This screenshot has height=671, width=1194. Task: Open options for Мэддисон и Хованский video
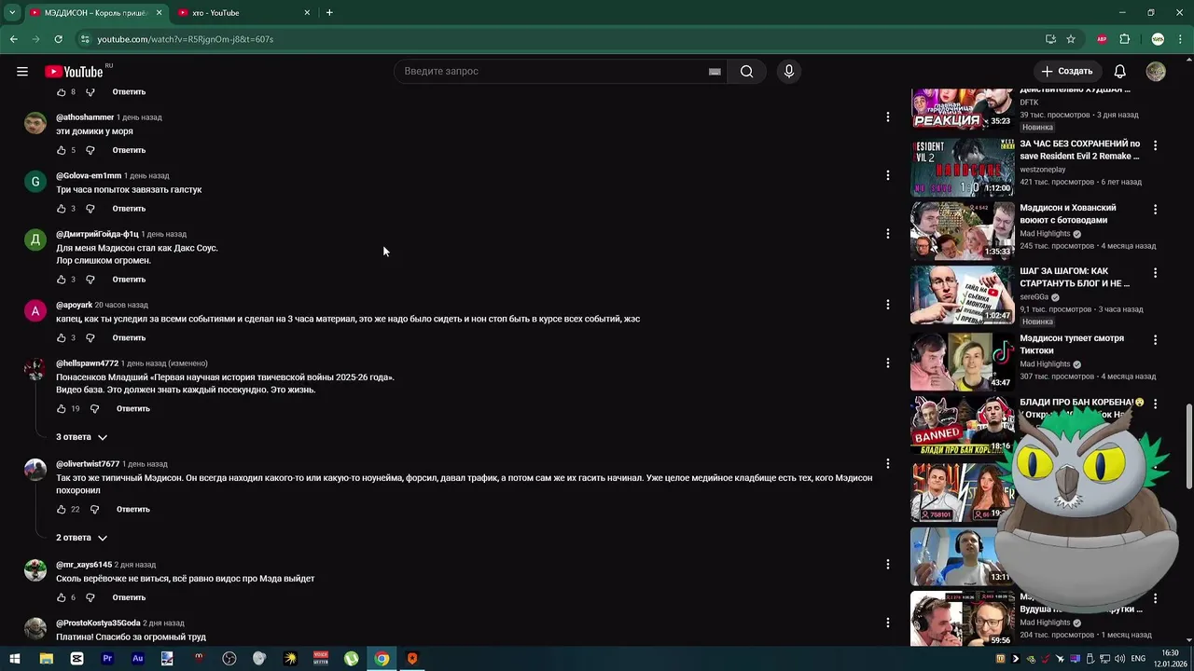(x=1155, y=210)
